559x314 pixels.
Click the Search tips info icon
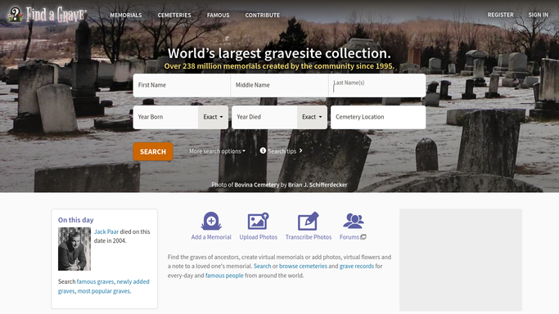263,150
